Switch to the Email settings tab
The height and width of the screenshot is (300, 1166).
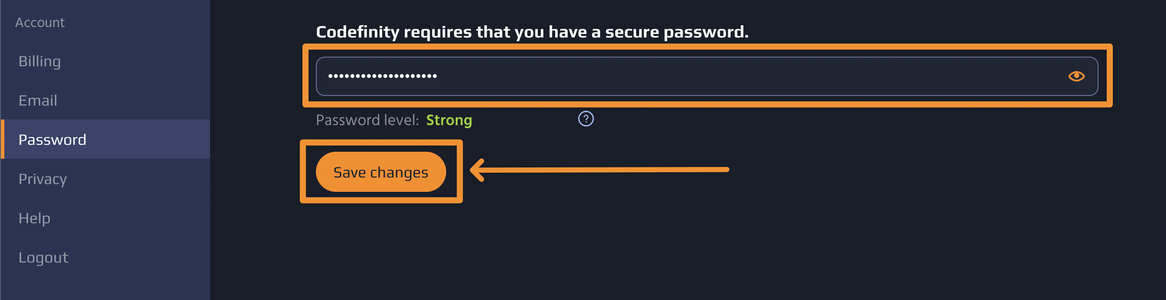pyautogui.click(x=38, y=100)
